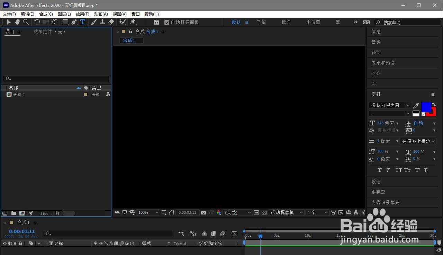Click the interpret footage icon in Project panel
443x255 pixels.
tap(5, 213)
